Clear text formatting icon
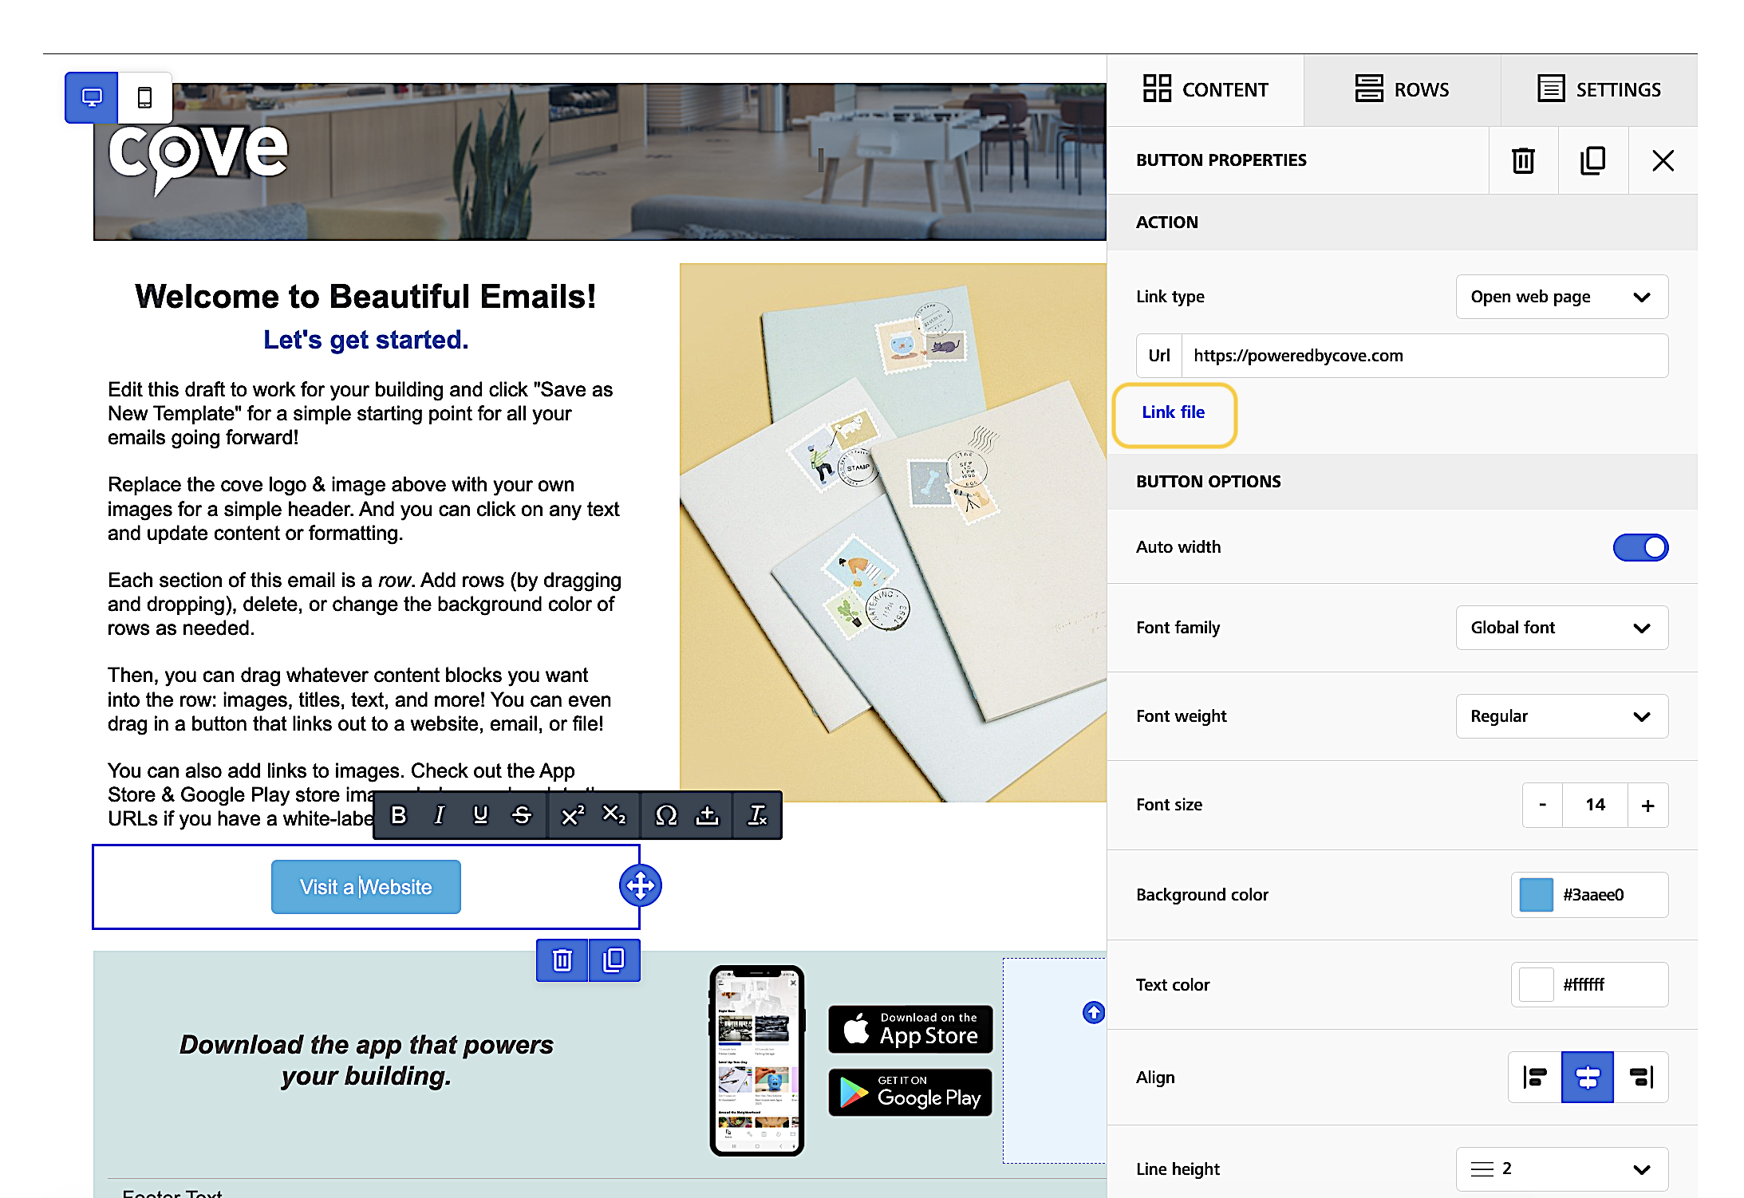The image size is (1744, 1198). coord(757,815)
